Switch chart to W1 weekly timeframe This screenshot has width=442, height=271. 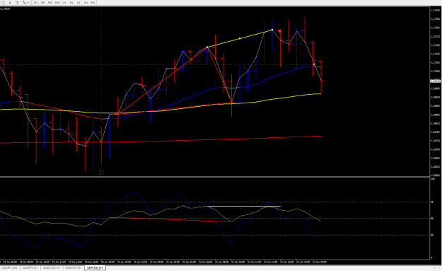(86, 3)
